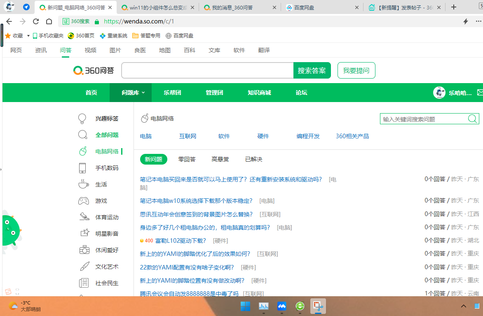Screen dimensions: 483x316
Task: Reload the current page
Action: pyautogui.click(x=36, y=21)
